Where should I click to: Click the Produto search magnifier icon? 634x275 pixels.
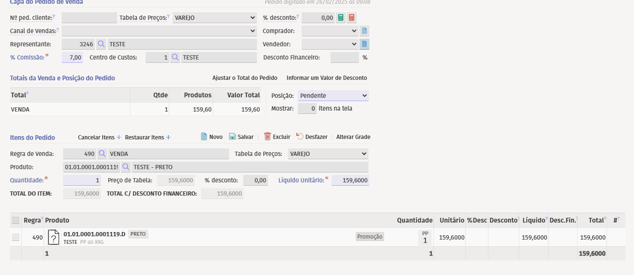126,167
